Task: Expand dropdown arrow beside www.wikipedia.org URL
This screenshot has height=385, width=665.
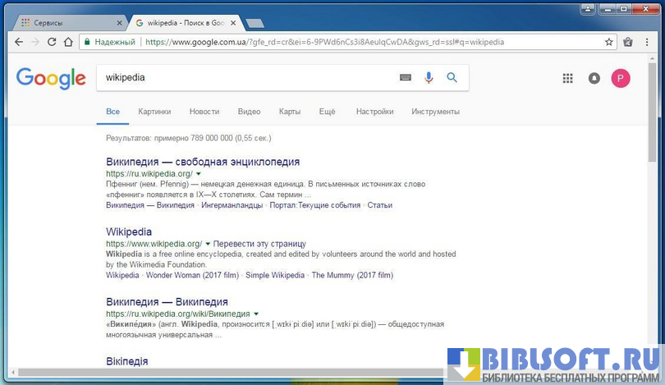Action: tap(209, 244)
